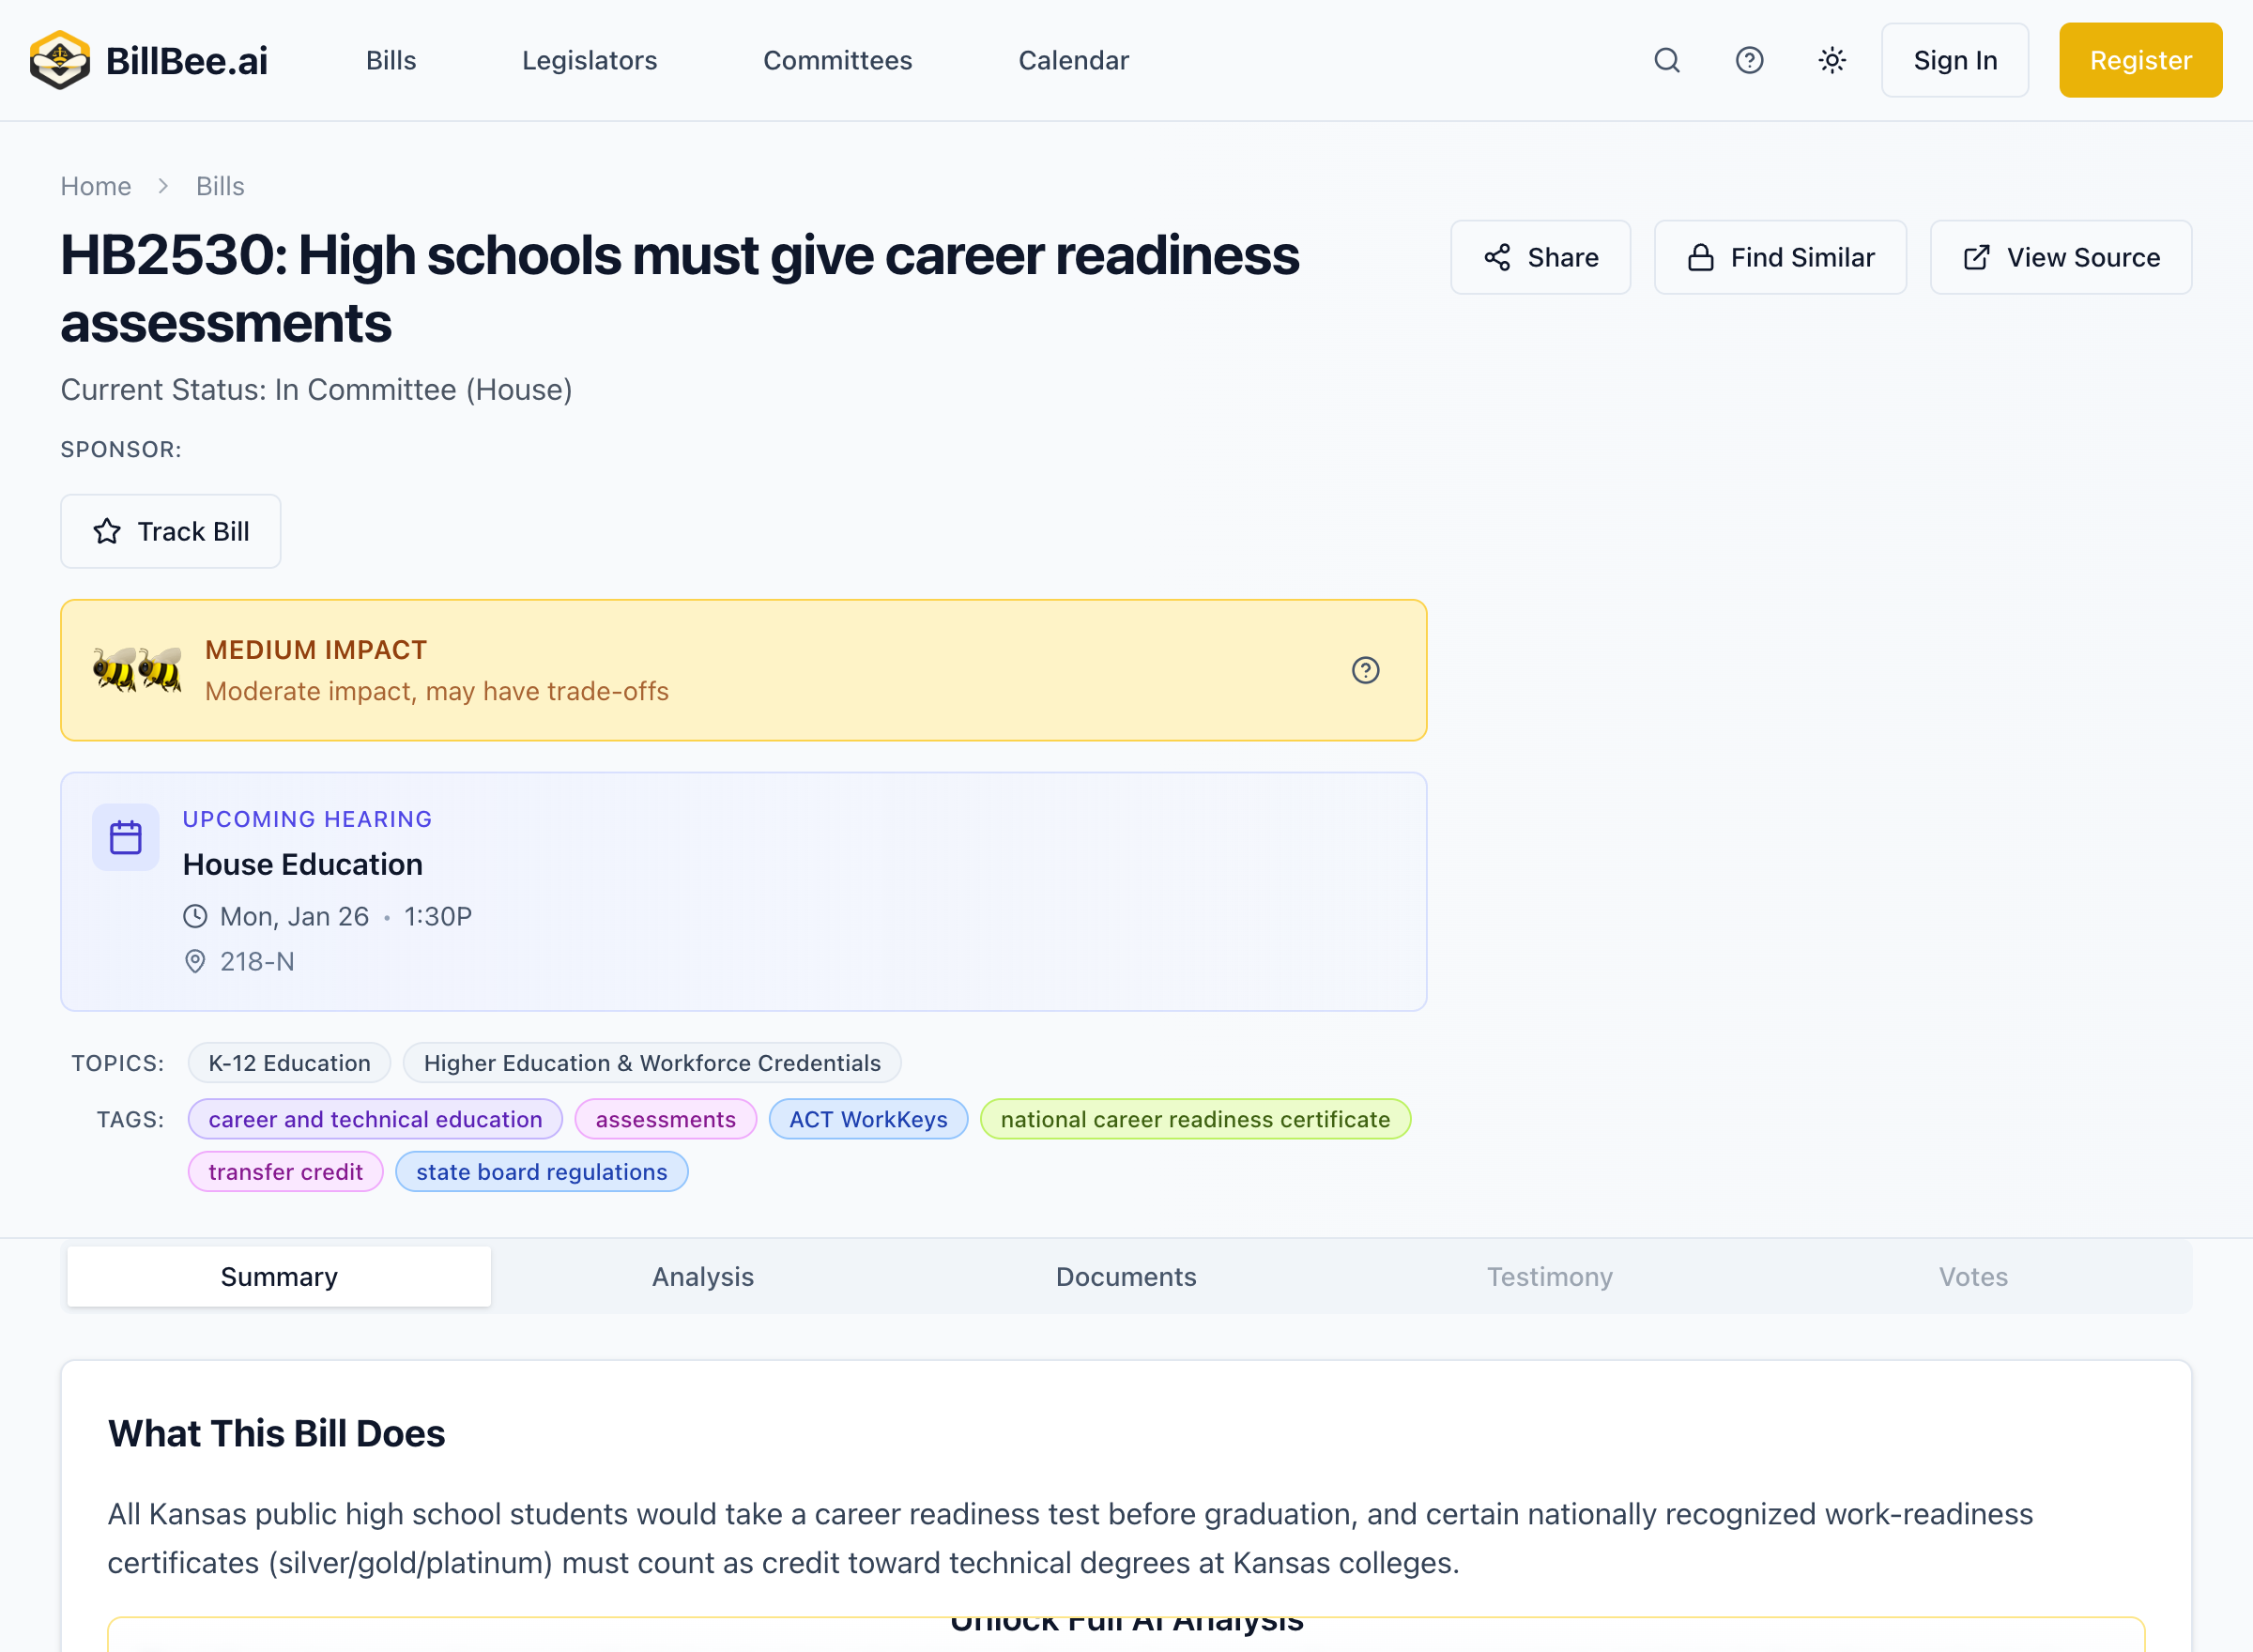
Task: Click the Home breadcrumb link
Action: [96, 186]
